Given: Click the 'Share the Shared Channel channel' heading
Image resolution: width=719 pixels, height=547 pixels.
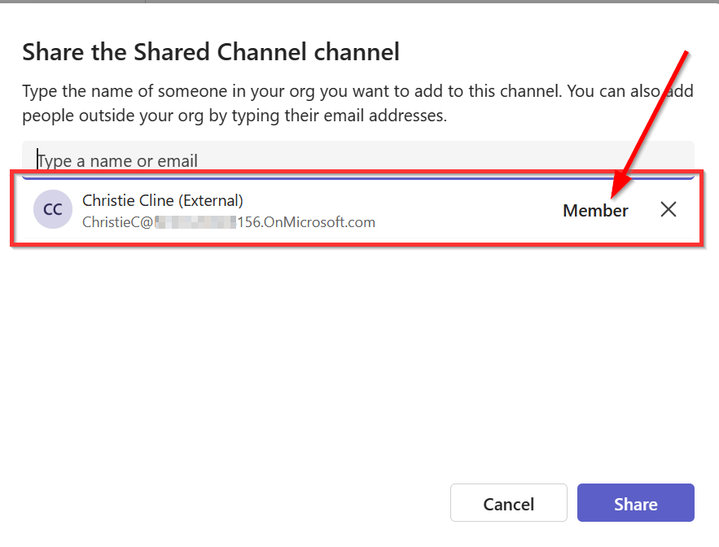Looking at the screenshot, I should [211, 53].
